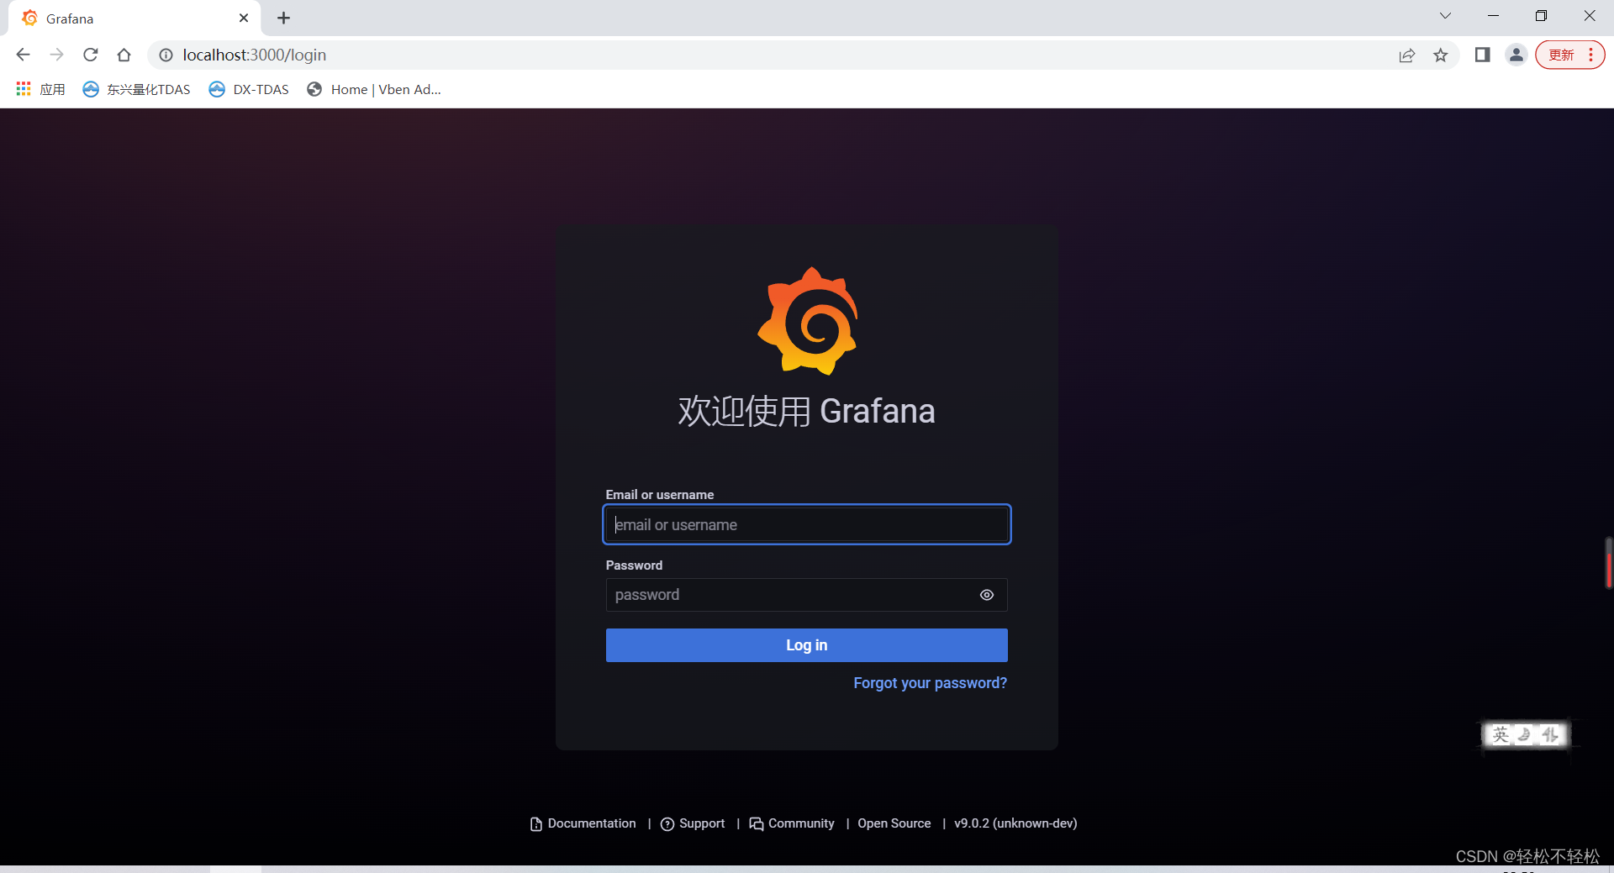Viewport: 1614px width, 873px height.
Task: Open Chrome three-dot menu
Action: [x=1591, y=55]
